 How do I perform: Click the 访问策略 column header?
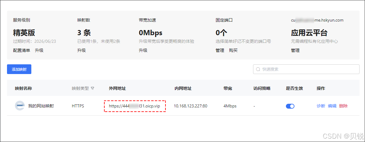click(x=262, y=88)
